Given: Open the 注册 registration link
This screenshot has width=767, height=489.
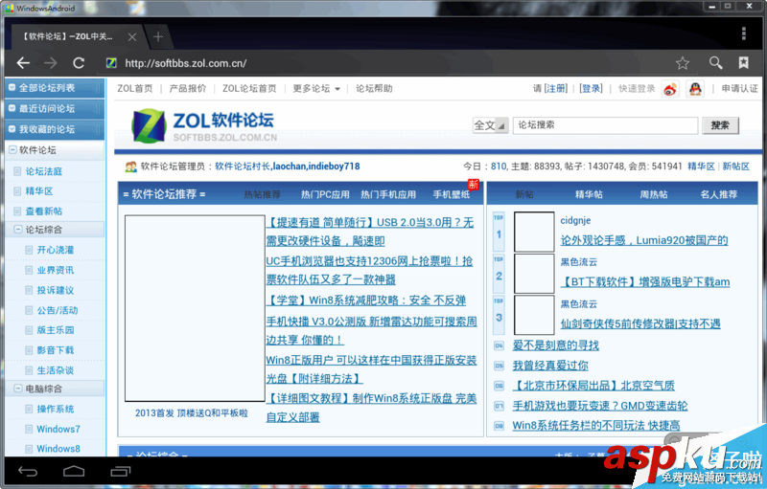Looking at the screenshot, I should coord(556,88).
